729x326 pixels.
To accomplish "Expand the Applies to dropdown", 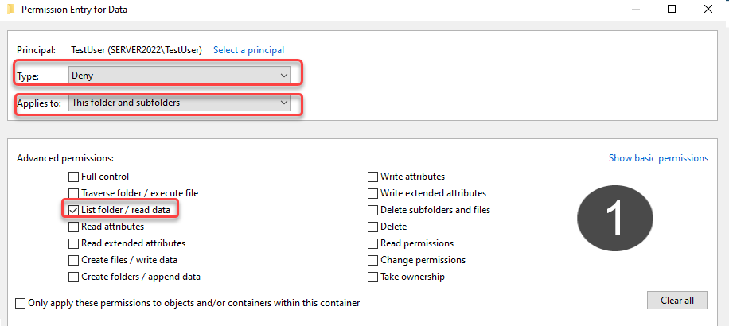I will pos(179,103).
